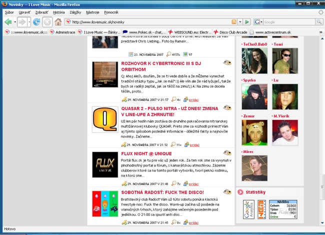Click the RSS feed icon in address bar
The image size is (325, 235).
tap(234, 22)
